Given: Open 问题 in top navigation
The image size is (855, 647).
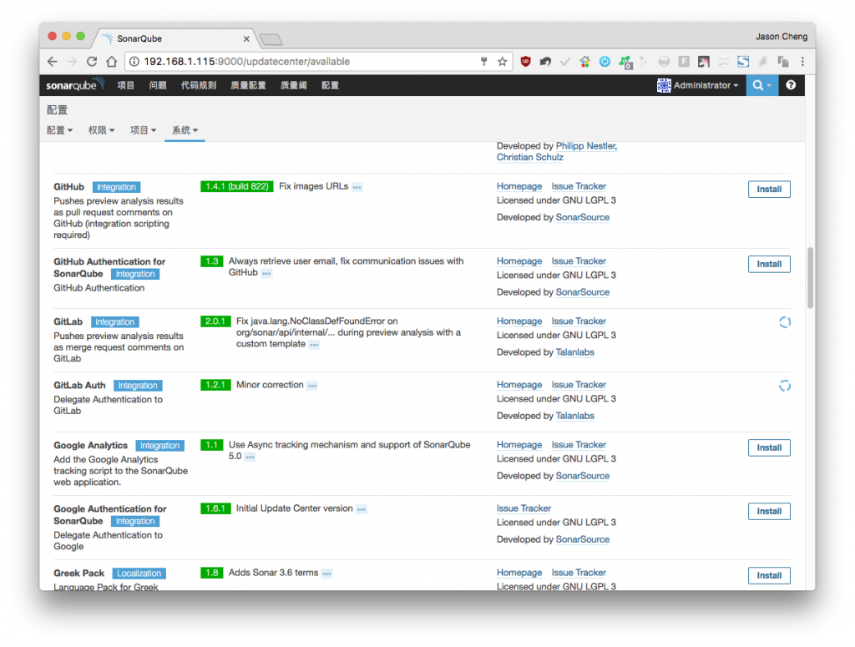Looking at the screenshot, I should (x=158, y=85).
